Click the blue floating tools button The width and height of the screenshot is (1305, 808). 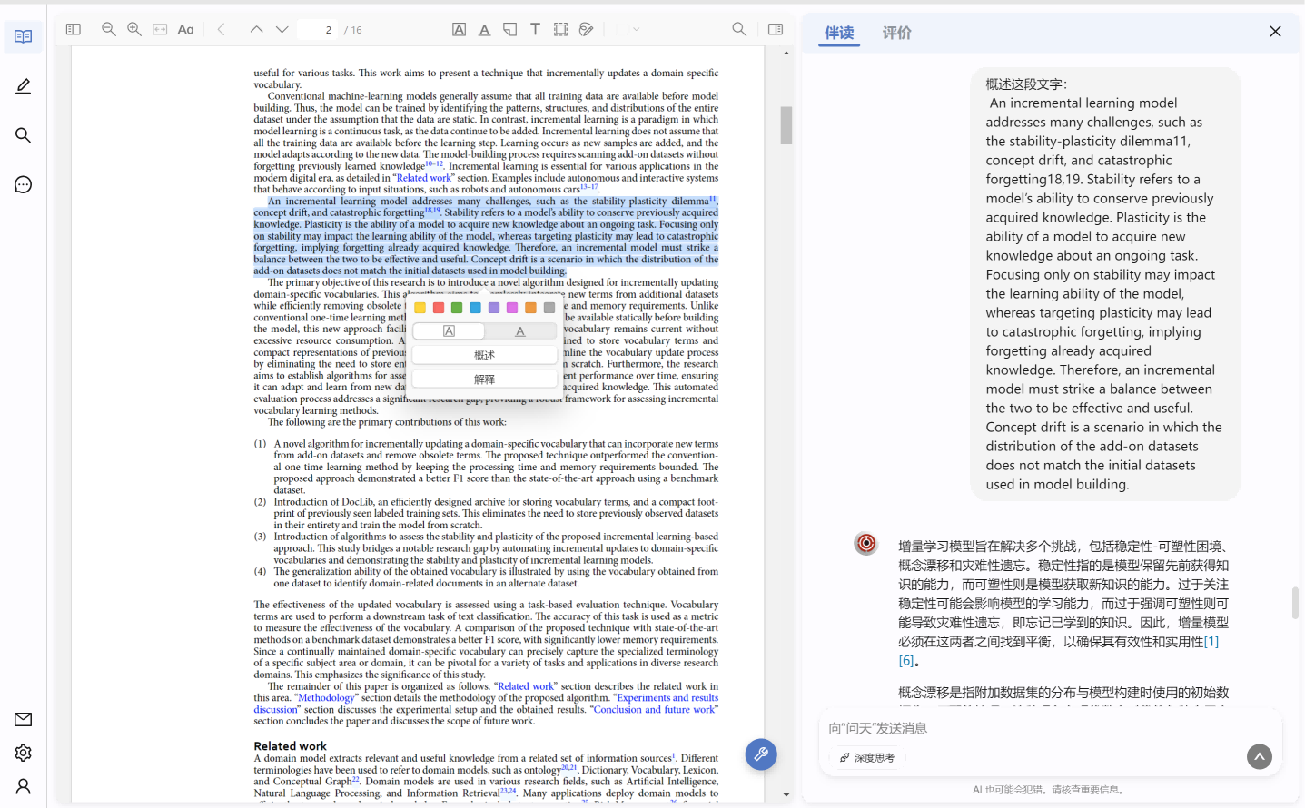pyautogui.click(x=761, y=754)
